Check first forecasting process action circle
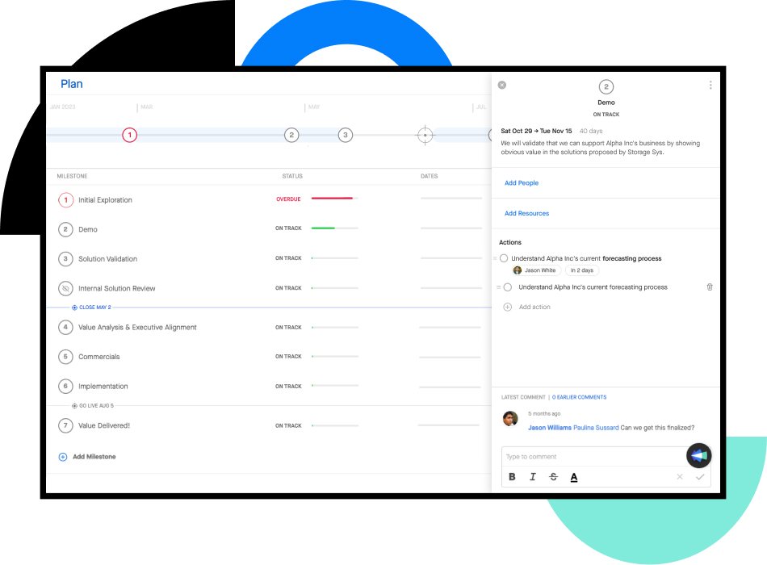The image size is (767, 565). coord(504,258)
